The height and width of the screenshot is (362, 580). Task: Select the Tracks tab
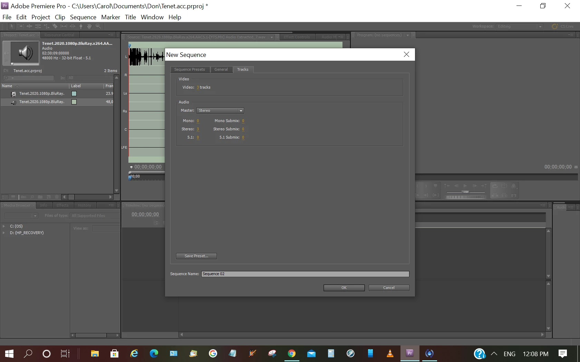pos(243,70)
